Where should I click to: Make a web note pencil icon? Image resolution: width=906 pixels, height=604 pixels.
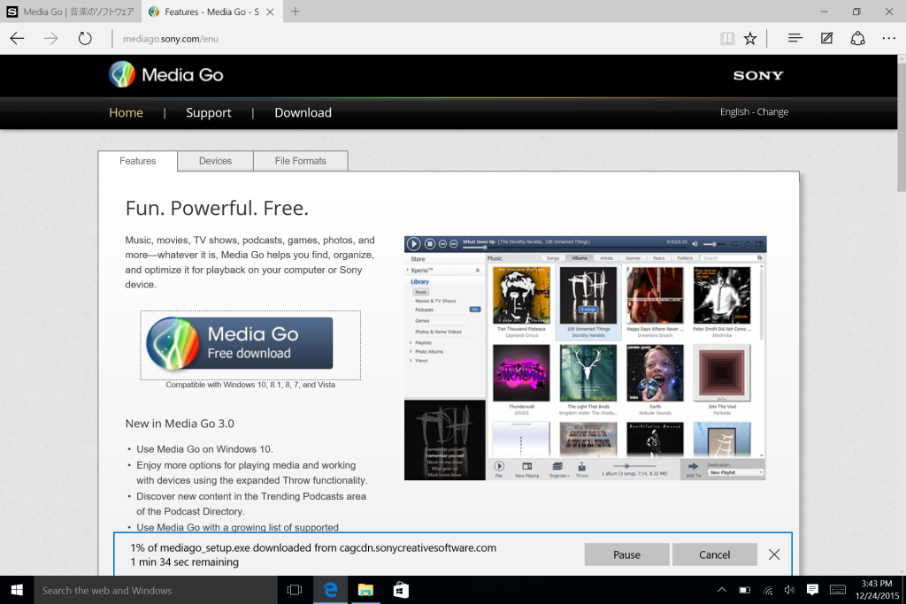tap(827, 38)
